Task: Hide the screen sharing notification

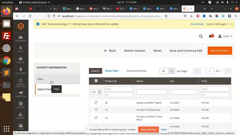Action: click(x=163, y=129)
